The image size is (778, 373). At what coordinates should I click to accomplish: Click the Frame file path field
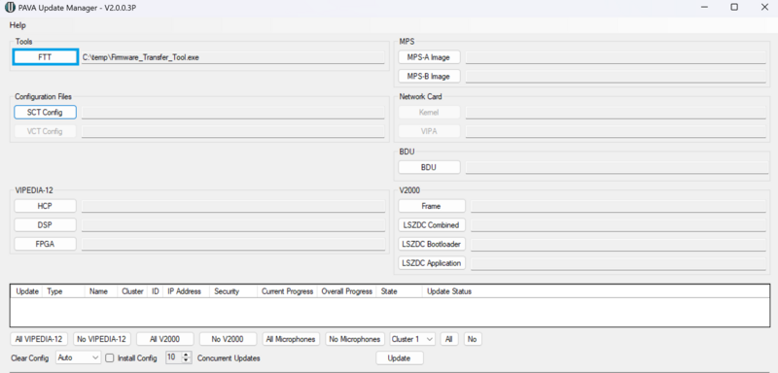pyautogui.click(x=619, y=206)
